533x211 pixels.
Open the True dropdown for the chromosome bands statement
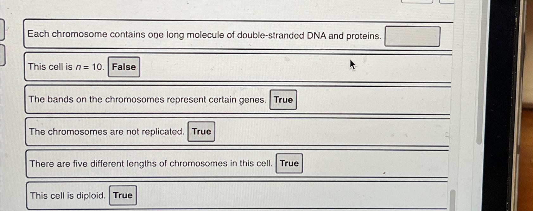coord(283,100)
